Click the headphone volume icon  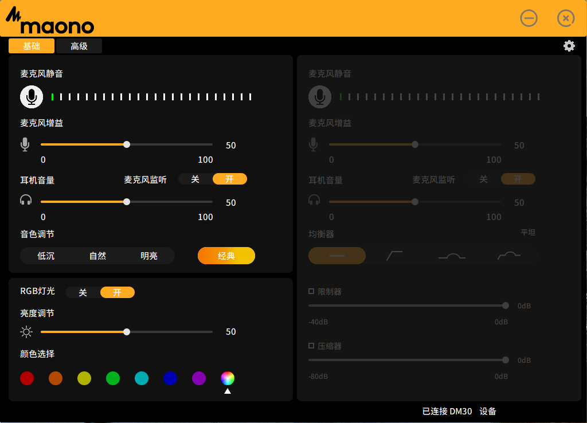click(x=25, y=200)
